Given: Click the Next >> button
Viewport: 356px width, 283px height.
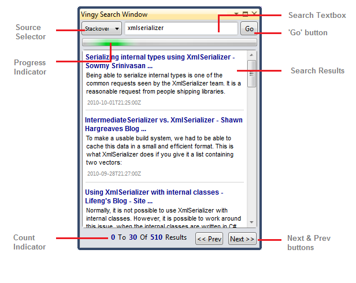Looking at the screenshot, I should [x=242, y=239].
